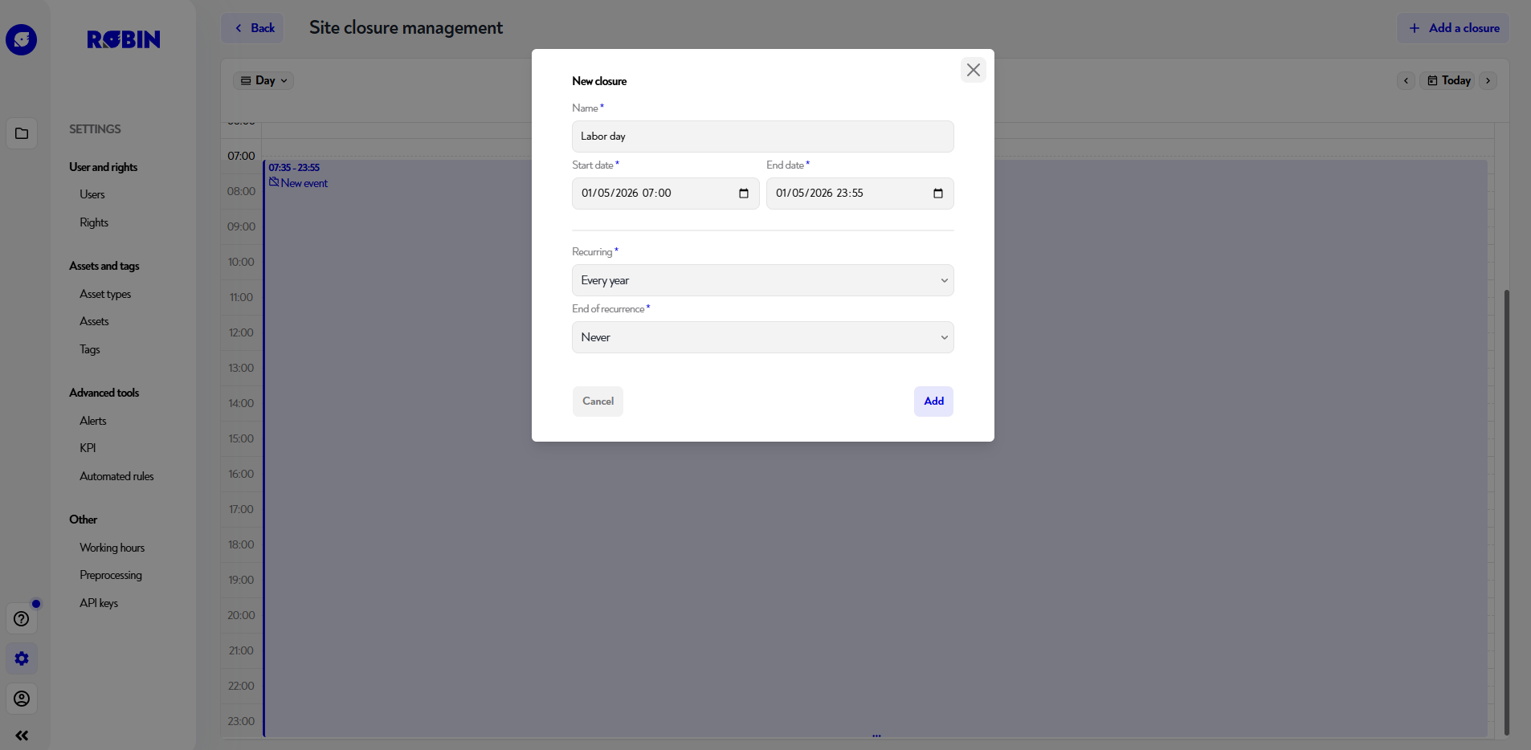
Task: Open End date calendar picker icon
Action: pyautogui.click(x=937, y=194)
